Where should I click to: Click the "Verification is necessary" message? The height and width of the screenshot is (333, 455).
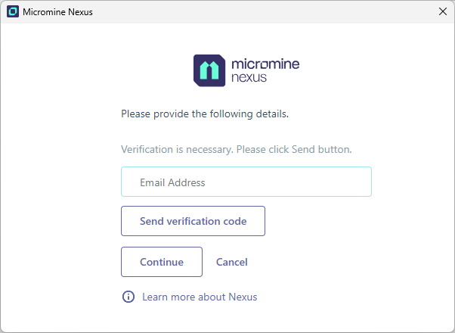click(x=236, y=149)
